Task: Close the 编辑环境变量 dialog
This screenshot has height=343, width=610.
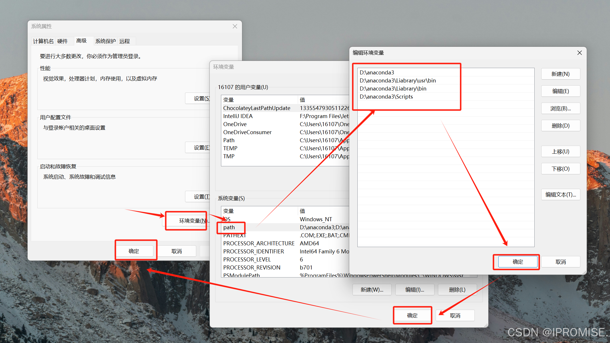Action: pos(579,53)
